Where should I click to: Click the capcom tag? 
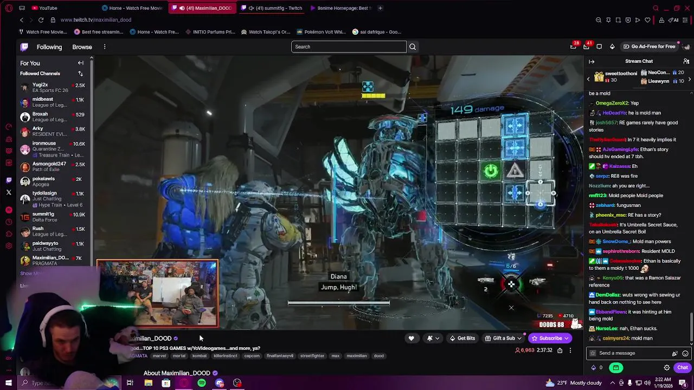coord(252,356)
